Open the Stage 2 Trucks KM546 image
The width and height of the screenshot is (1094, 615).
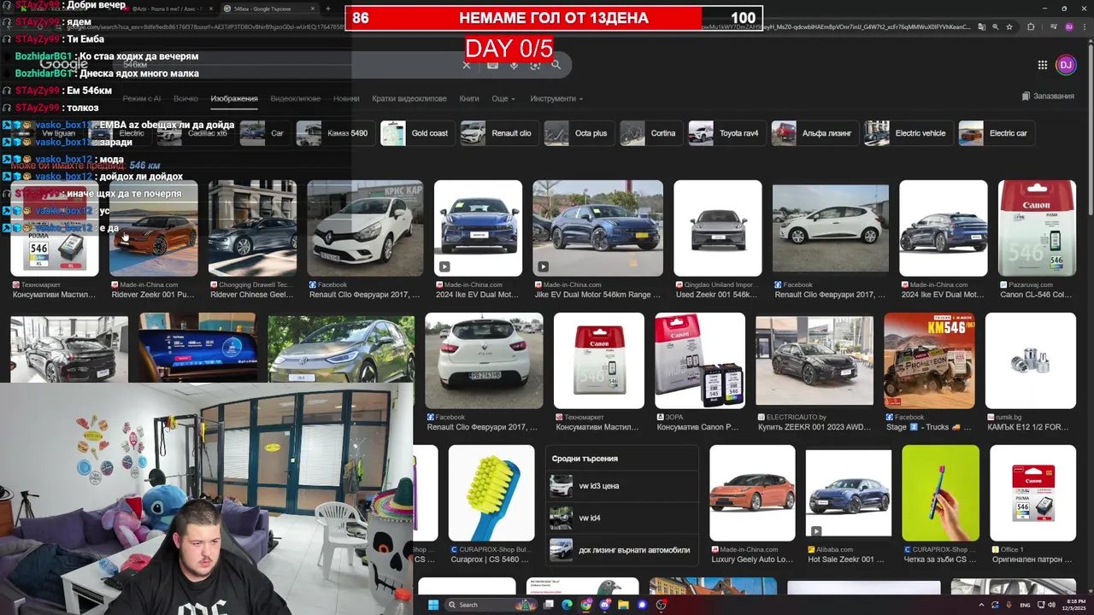[929, 360]
